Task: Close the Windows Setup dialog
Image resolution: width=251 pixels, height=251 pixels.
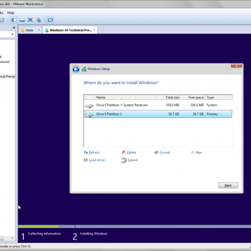Action: [x=237, y=66]
